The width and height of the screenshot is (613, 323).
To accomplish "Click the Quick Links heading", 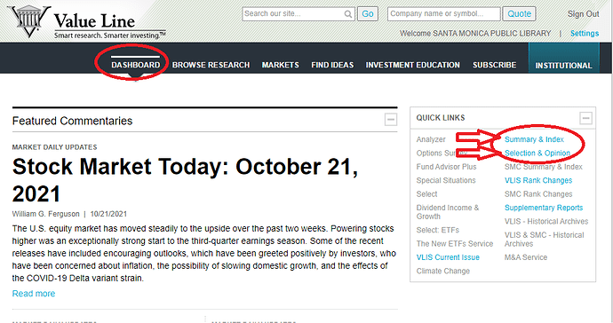I will tap(441, 118).
